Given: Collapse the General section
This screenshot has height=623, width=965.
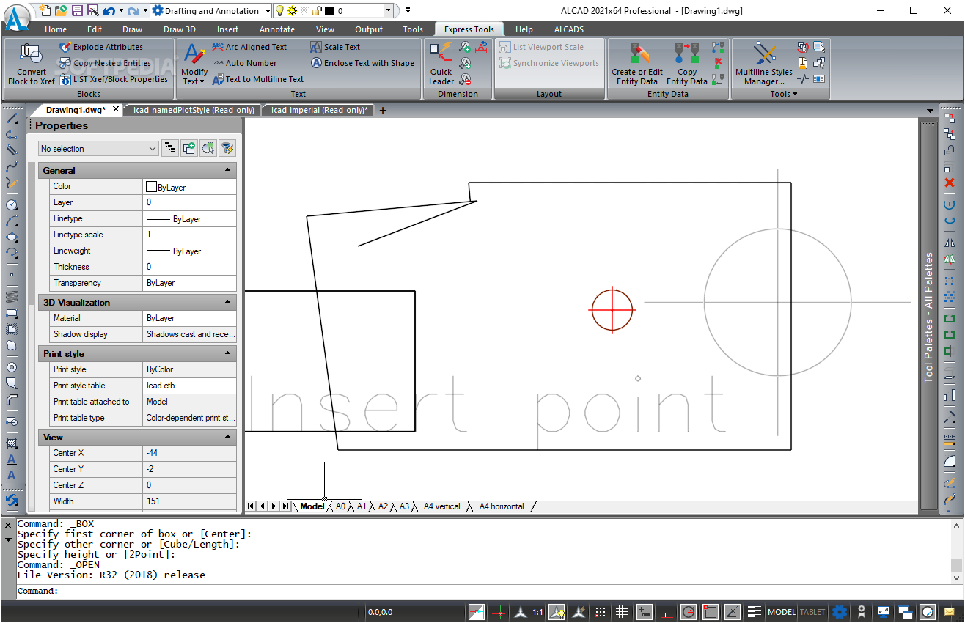Looking at the screenshot, I should click(x=228, y=170).
